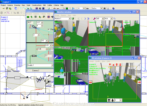Open the 5x5 m grid size dropdown
This screenshot has height=106, width=147.
point(101,8)
